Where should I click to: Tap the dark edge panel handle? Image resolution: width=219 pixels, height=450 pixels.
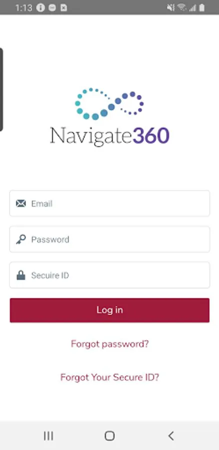[x=1, y=89]
